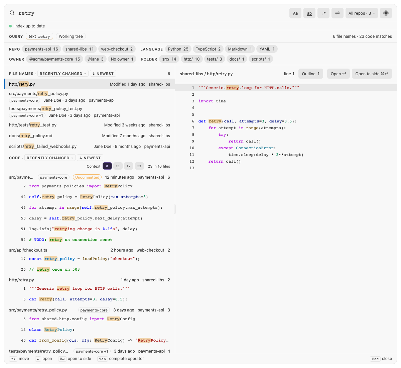Set context lines to ±2
Screen dimensions: 401x368
[128, 166]
